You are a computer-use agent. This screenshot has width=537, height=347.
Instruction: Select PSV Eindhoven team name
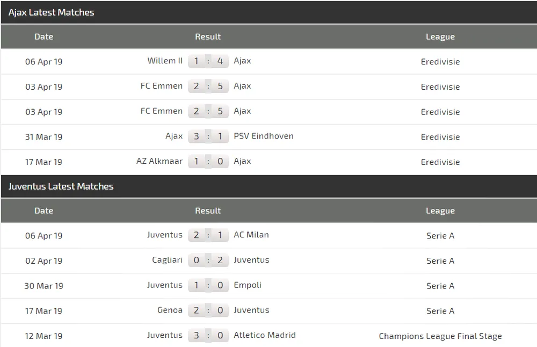(x=264, y=136)
